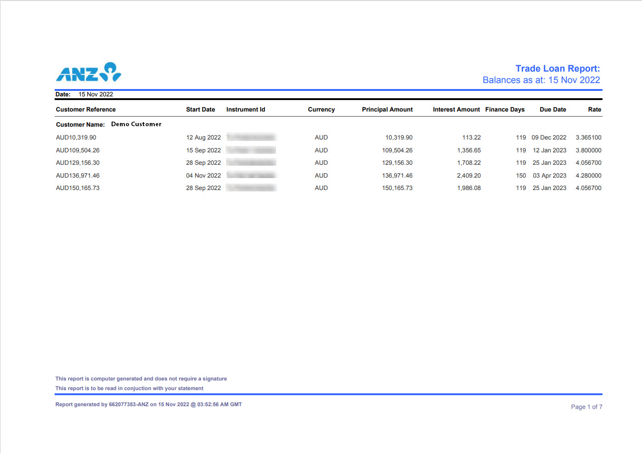The width and height of the screenshot is (642, 453).
Task: Select the AUD10,319.90 customer reference
Action: pos(76,138)
